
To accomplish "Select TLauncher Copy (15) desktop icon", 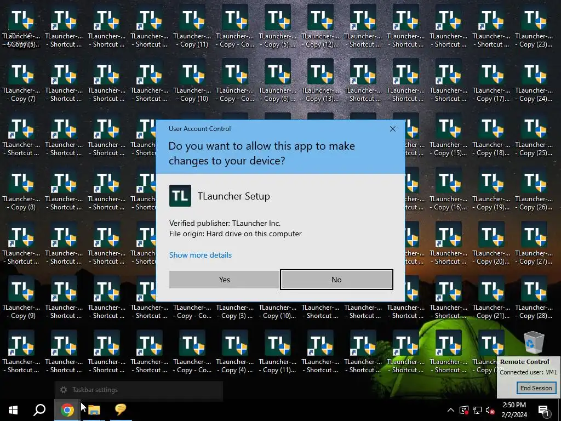I will (448, 135).
